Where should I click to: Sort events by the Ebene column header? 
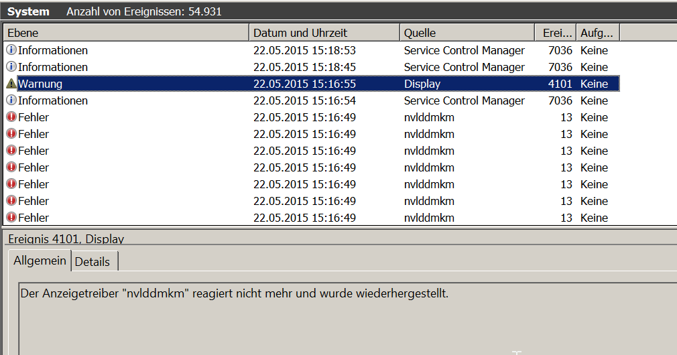click(126, 33)
